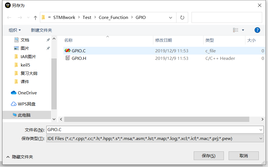Open the 组织 menu
The width and height of the screenshot is (268, 167).
(x=15, y=30)
